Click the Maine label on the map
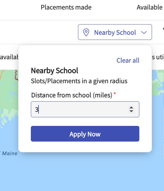The image size is (164, 191). [x=10, y=153]
